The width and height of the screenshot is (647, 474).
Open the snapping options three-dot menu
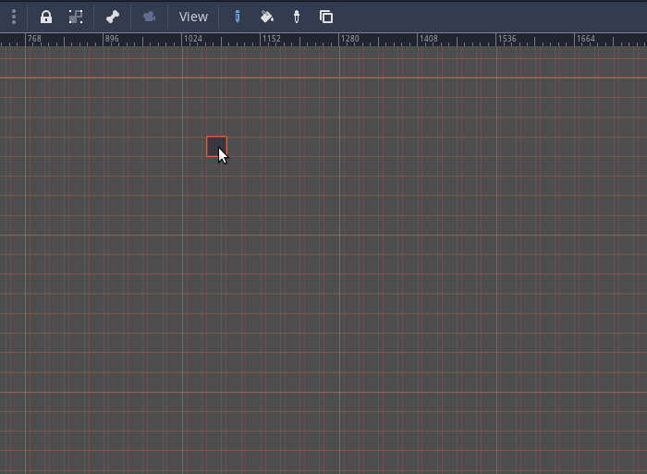click(14, 17)
